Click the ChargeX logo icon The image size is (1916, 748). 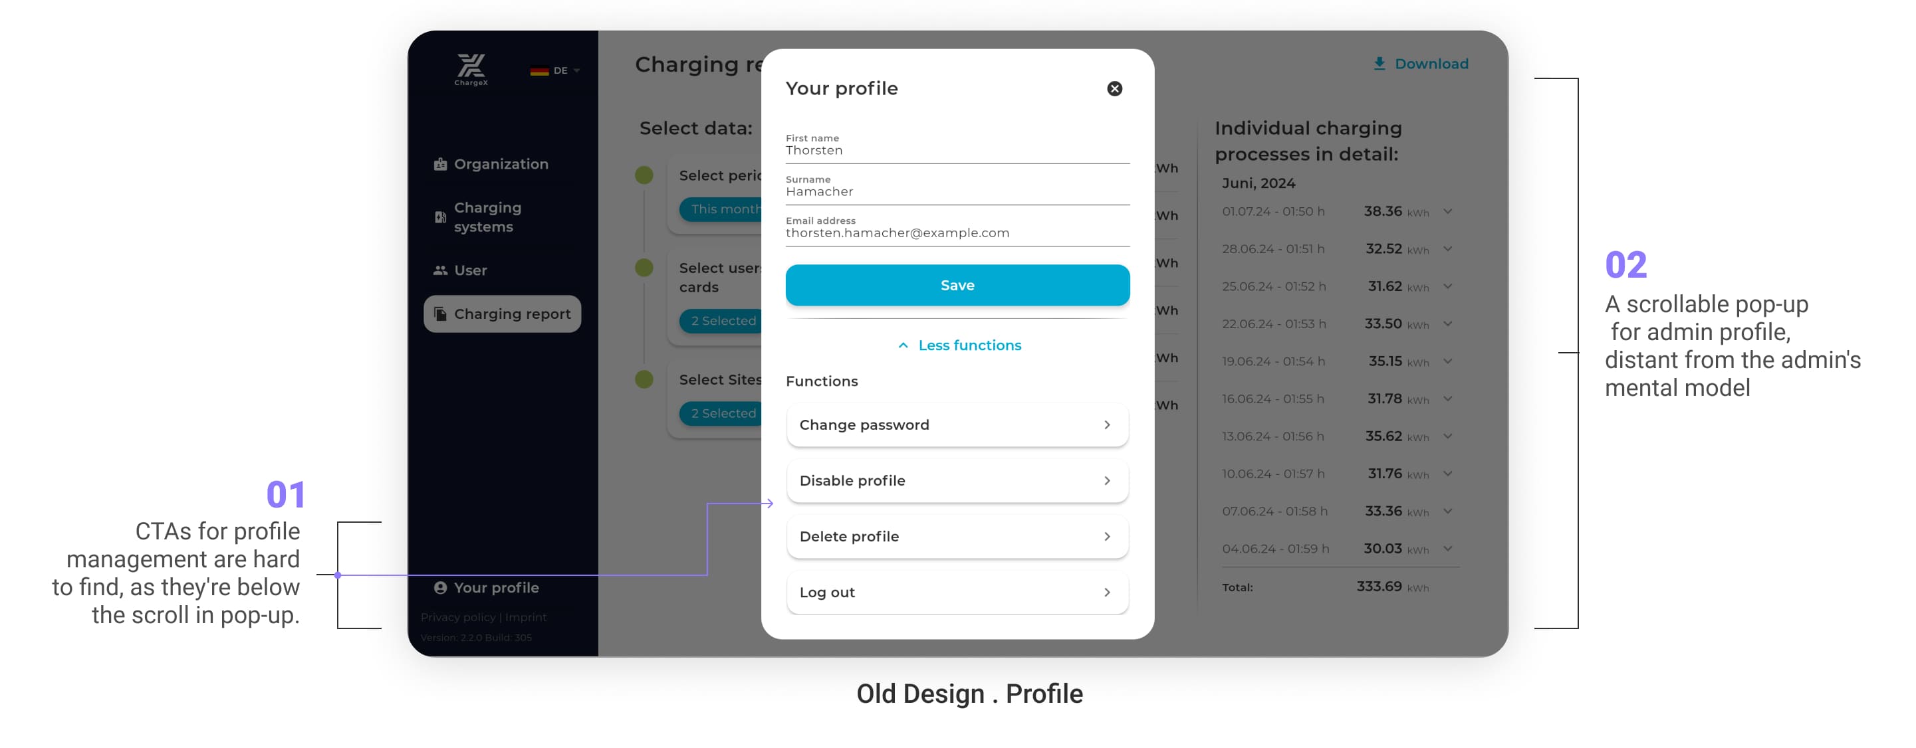click(471, 66)
